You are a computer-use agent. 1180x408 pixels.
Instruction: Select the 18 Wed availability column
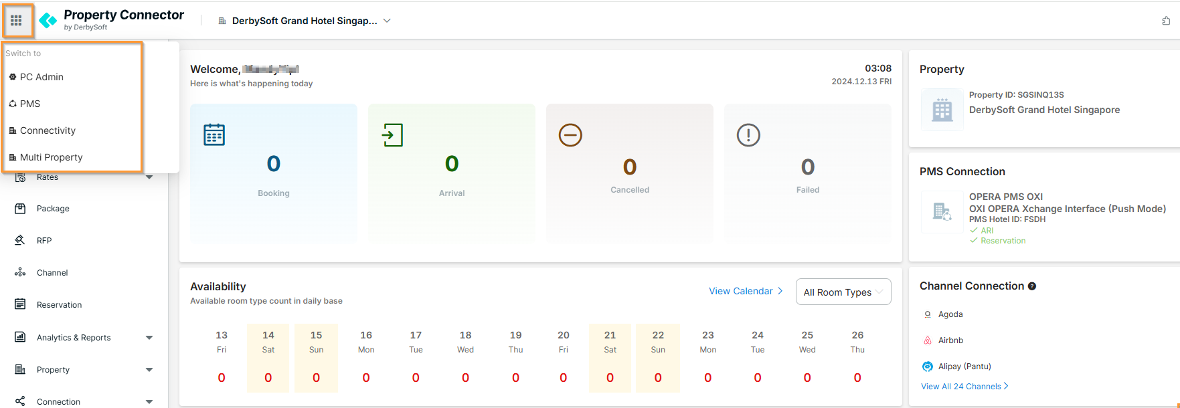pos(465,358)
